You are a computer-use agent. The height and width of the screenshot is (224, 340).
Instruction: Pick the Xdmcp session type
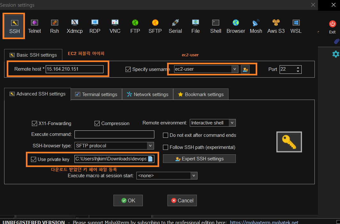(x=74, y=26)
